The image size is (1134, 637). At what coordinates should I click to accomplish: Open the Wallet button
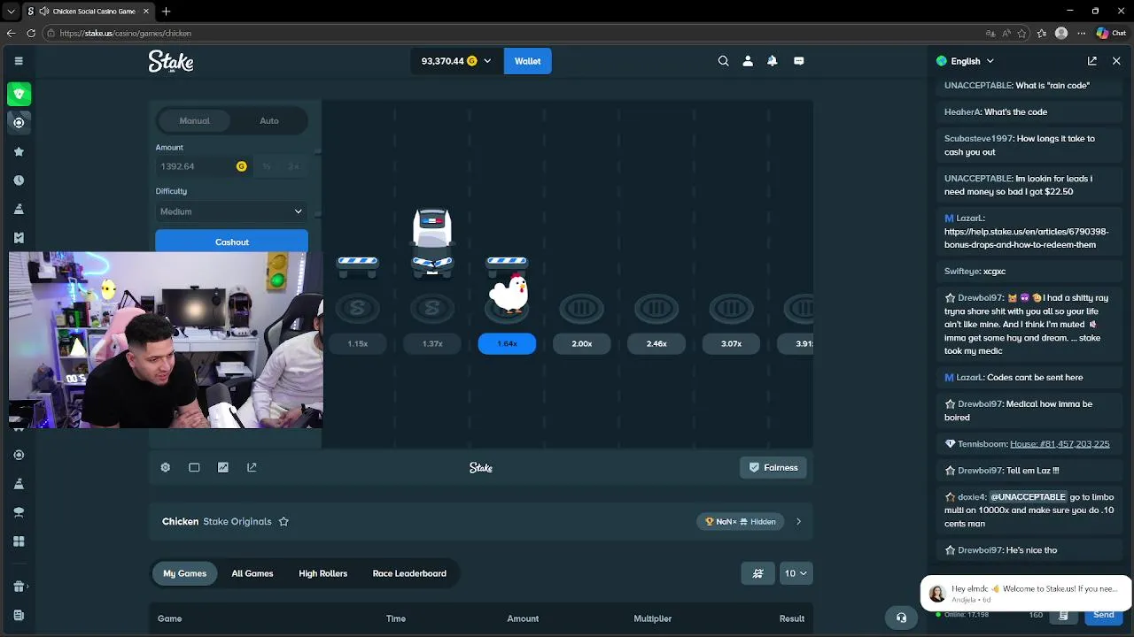pos(527,61)
